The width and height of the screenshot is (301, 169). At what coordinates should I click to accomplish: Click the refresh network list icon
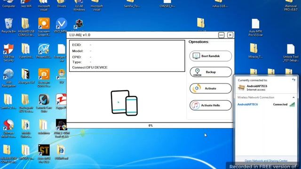[293, 80]
